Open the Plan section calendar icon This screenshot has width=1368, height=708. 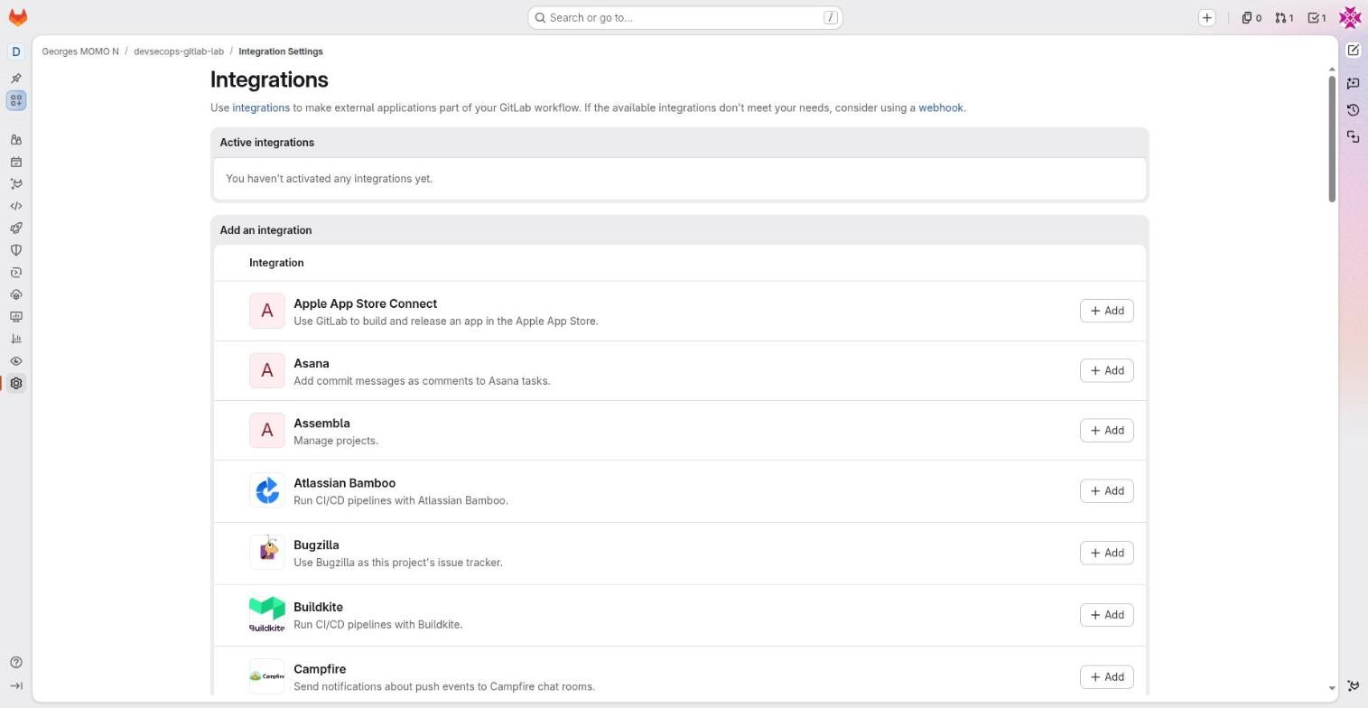point(15,163)
